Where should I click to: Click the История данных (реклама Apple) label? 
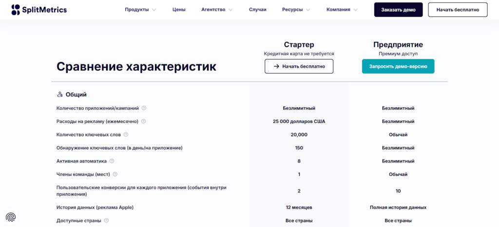point(95,208)
